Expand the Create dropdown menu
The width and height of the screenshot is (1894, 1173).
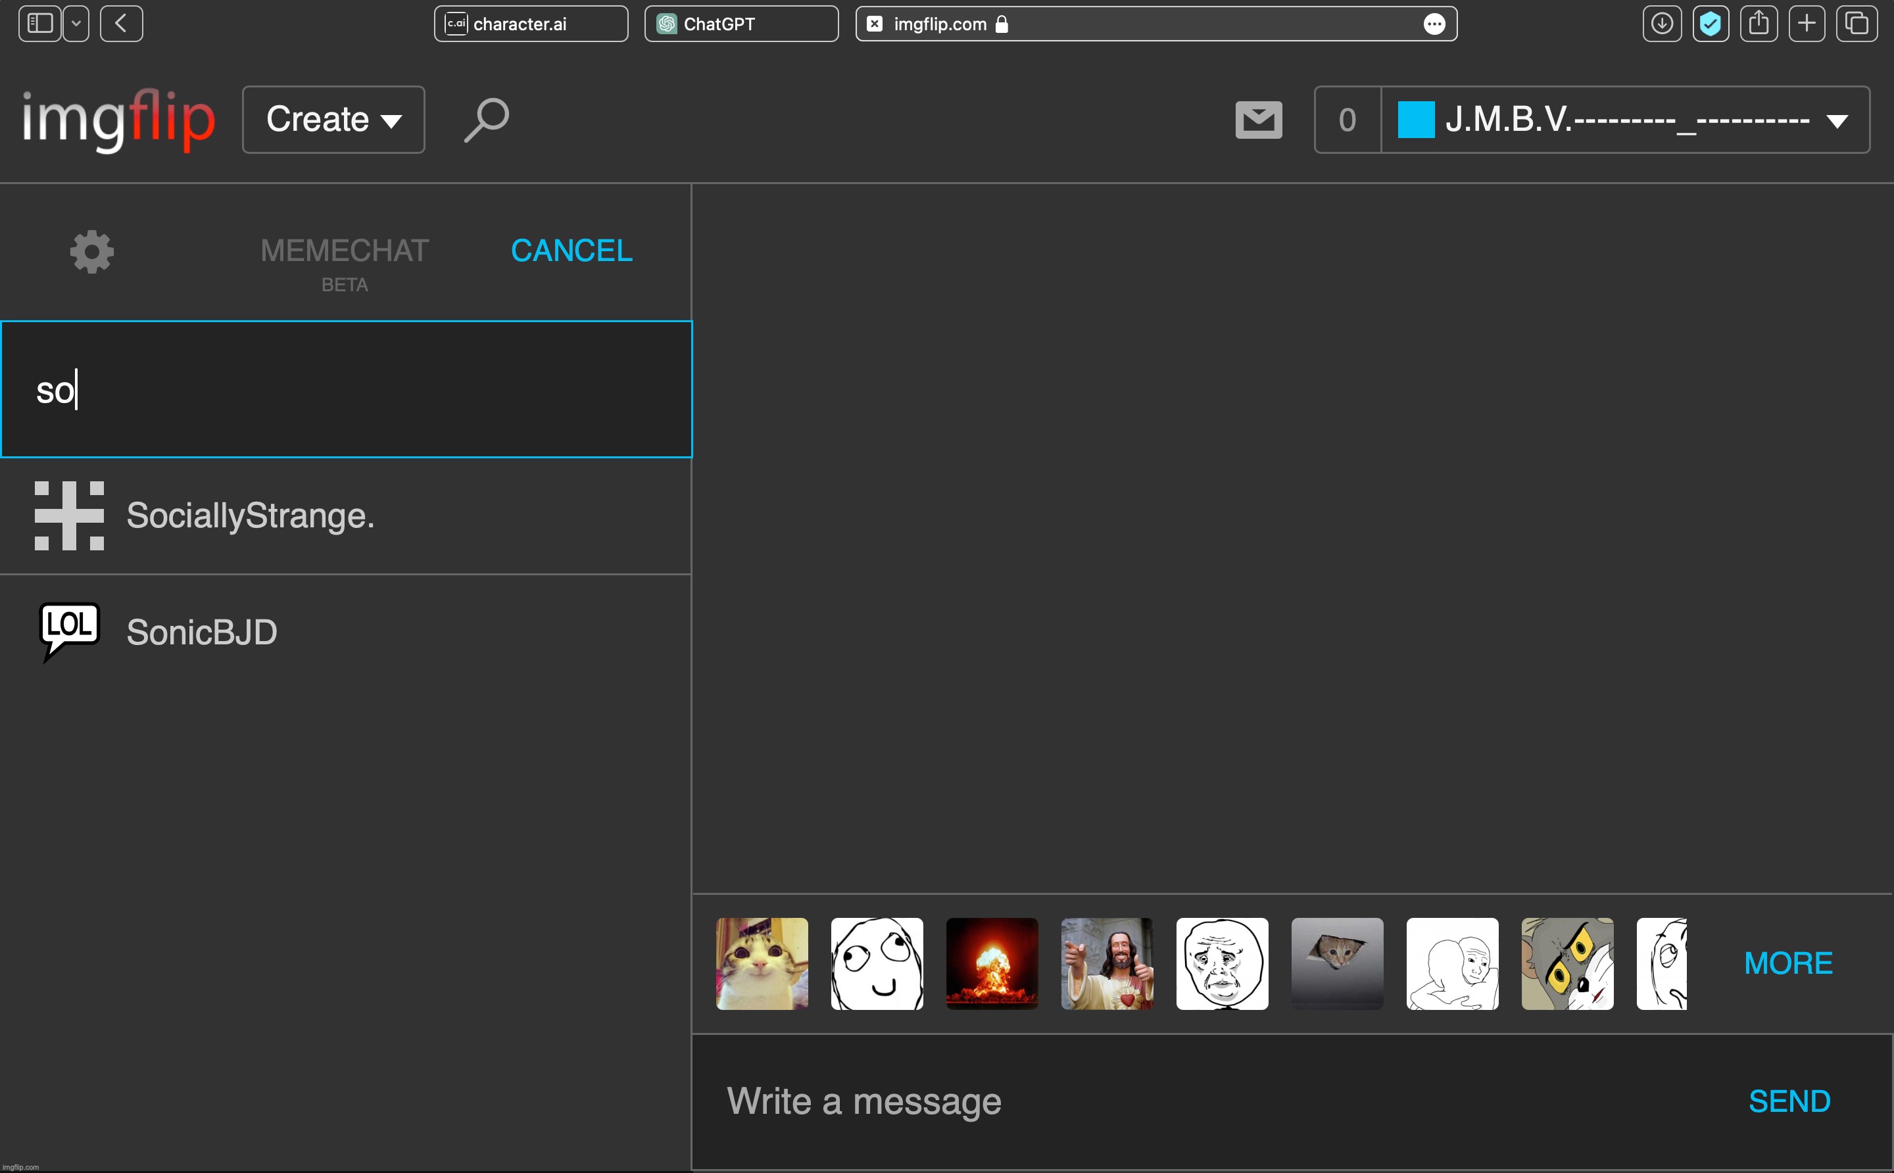click(x=333, y=120)
